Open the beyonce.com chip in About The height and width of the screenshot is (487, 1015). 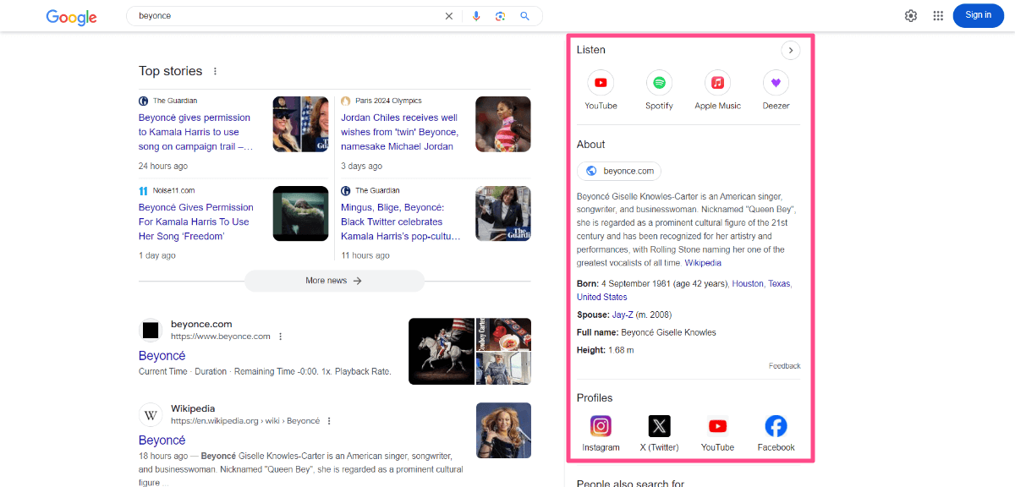(619, 171)
